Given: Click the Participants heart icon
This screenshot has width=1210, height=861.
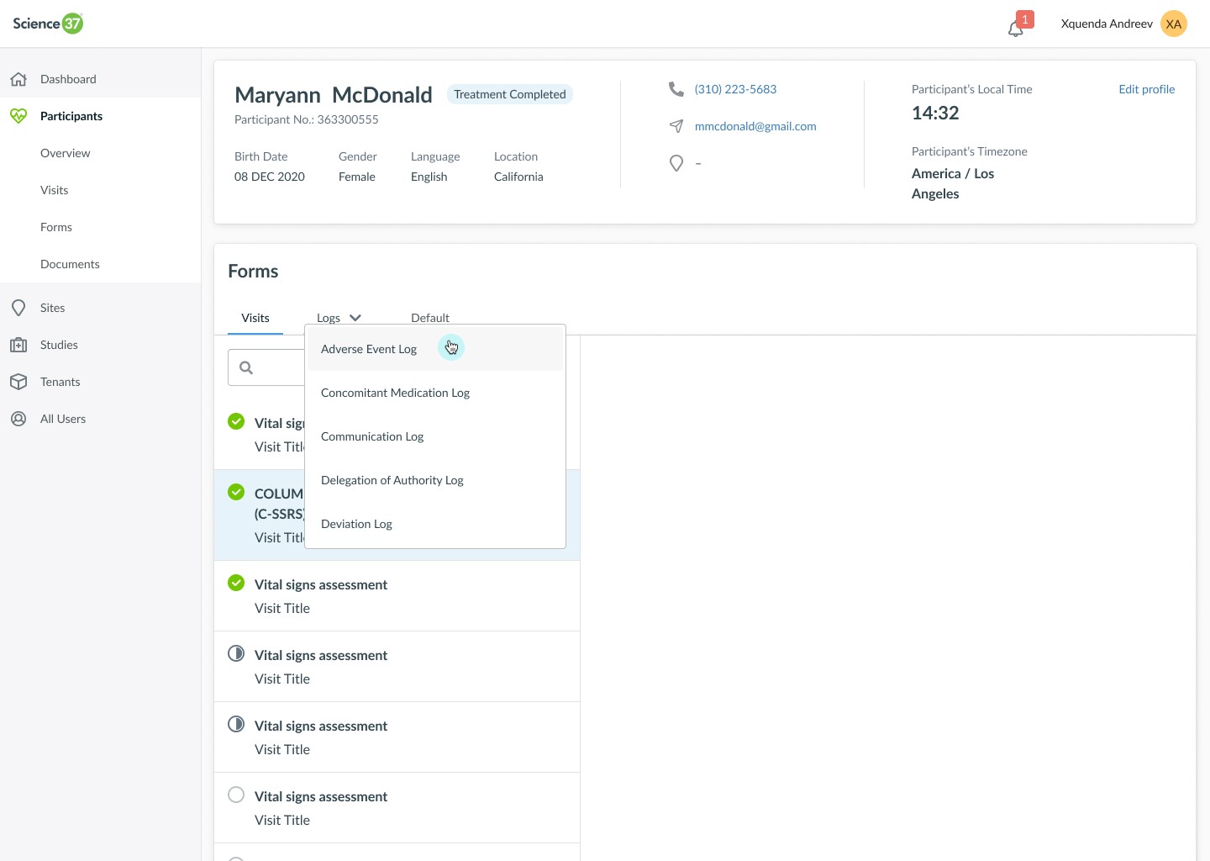Looking at the screenshot, I should pos(18,116).
